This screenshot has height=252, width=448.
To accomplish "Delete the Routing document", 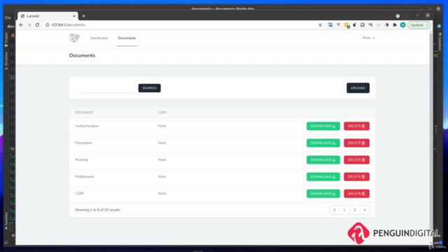I will click(x=356, y=160).
